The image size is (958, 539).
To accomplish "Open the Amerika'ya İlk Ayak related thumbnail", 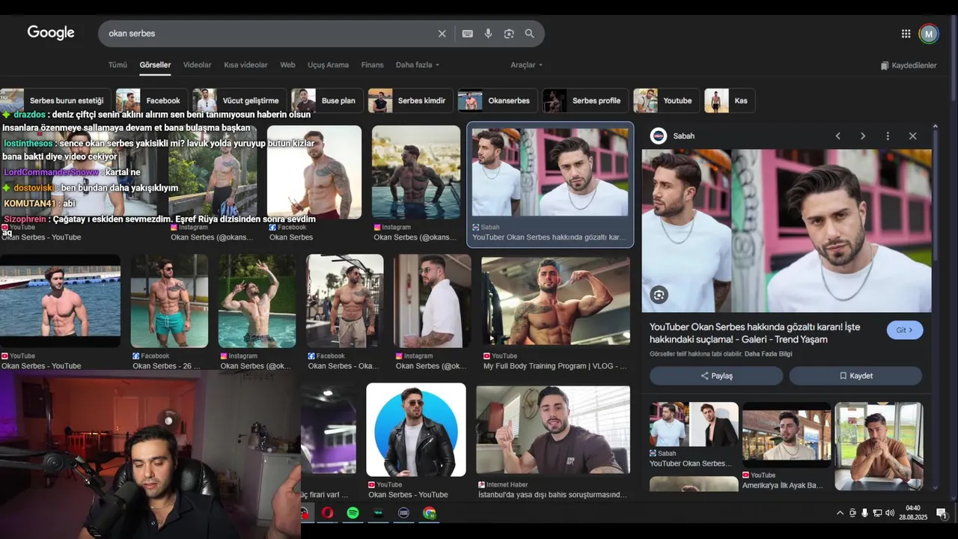I will pyautogui.click(x=787, y=435).
